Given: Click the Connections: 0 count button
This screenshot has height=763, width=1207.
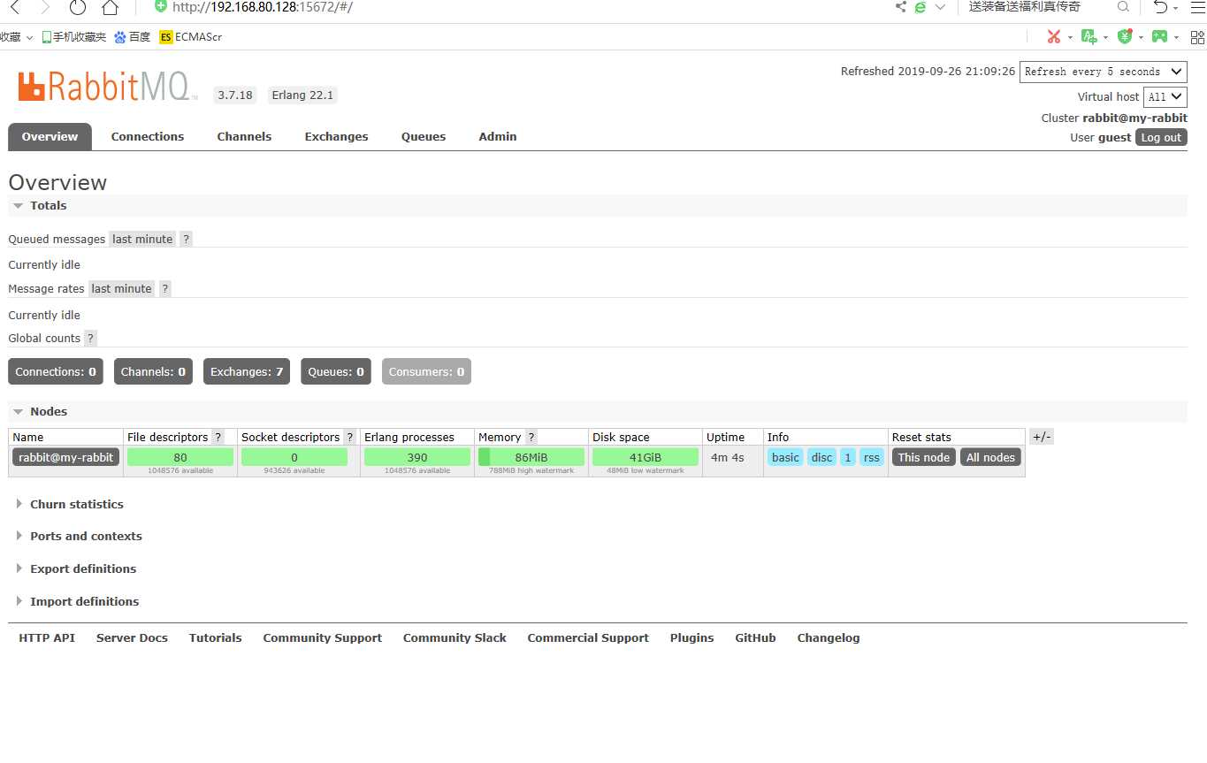Looking at the screenshot, I should click(56, 372).
